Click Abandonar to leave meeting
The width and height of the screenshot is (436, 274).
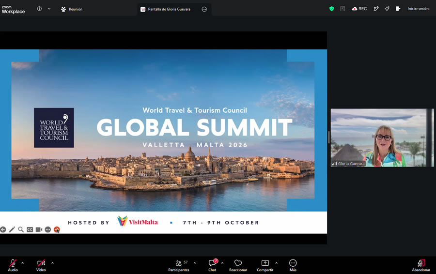pos(421,265)
